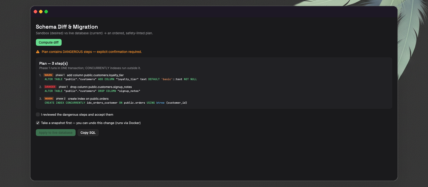Click the 'create index on public.orders' step title
The height and width of the screenshot is (187, 428).
(88, 99)
